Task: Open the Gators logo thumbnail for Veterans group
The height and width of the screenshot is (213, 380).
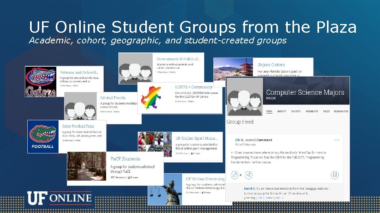Action: pyautogui.click(x=41, y=81)
